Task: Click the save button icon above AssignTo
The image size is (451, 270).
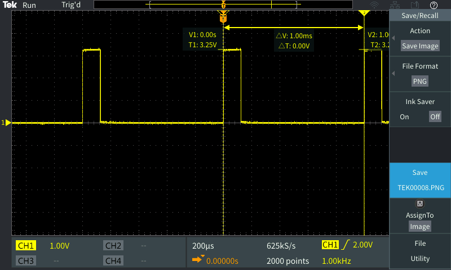Action: [x=419, y=204]
